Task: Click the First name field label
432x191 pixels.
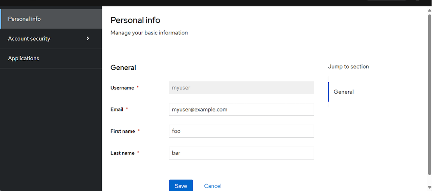Action: (123, 131)
